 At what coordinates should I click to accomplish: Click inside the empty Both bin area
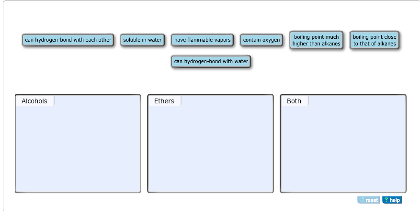click(x=343, y=148)
